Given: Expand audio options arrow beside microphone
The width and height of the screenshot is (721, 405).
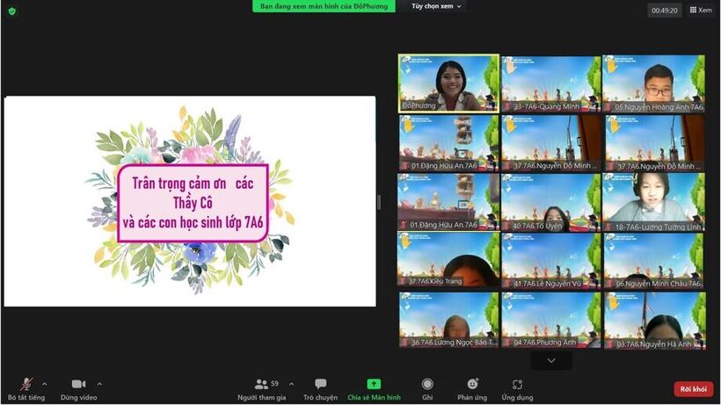Looking at the screenshot, I should click(x=45, y=384).
